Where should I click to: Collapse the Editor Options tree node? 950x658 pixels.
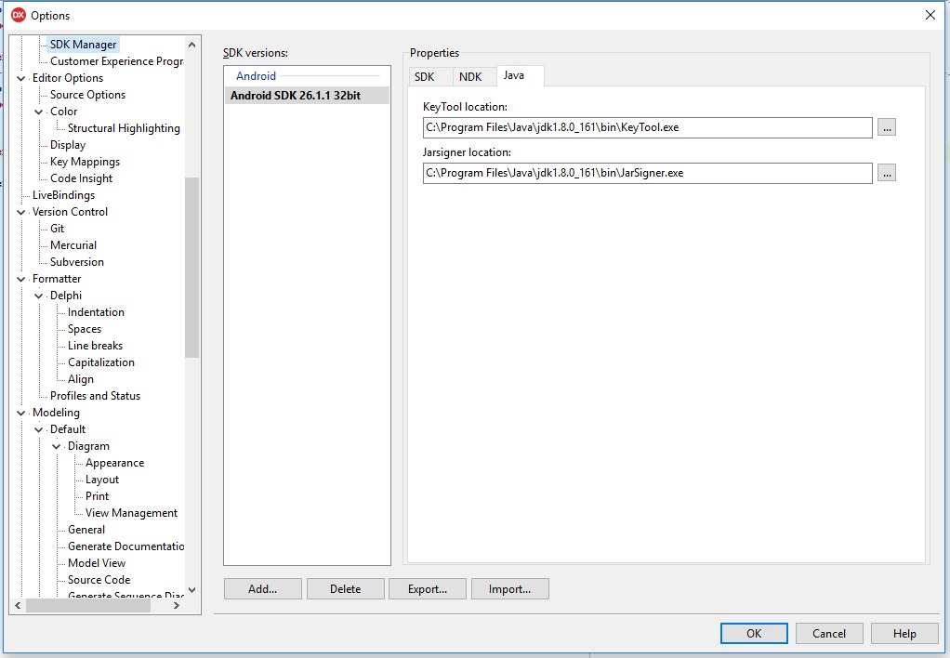(x=21, y=78)
